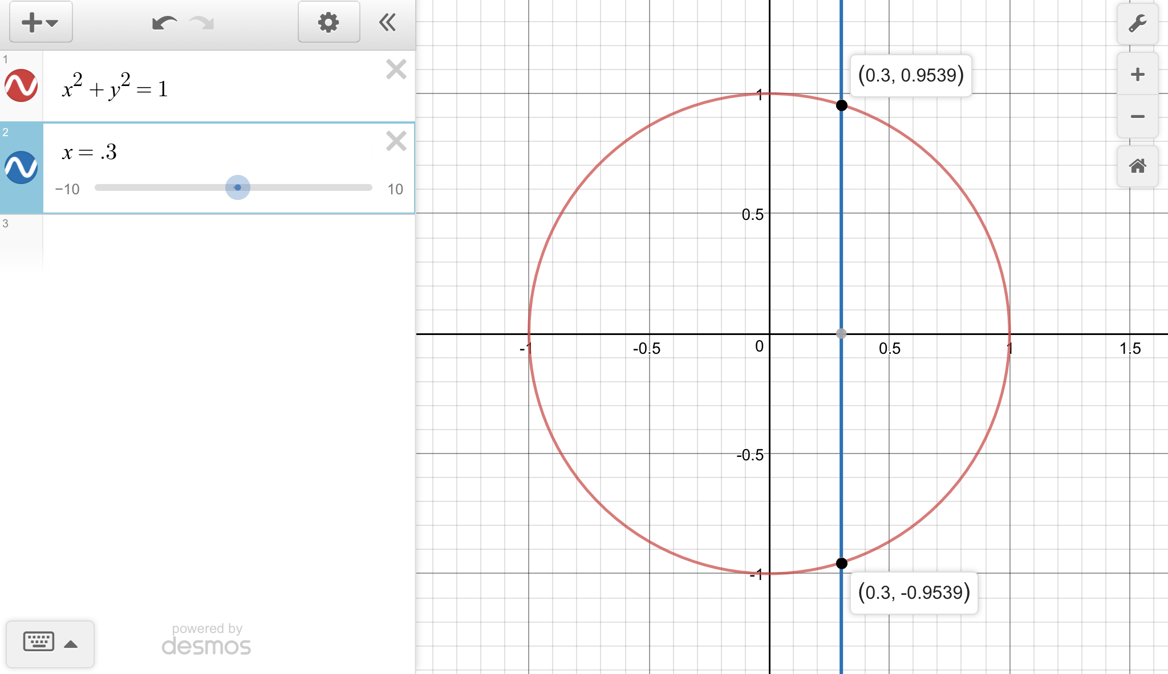Viewport: 1168px width, 674px height.
Task: Zoom out of the graph
Action: click(1137, 117)
